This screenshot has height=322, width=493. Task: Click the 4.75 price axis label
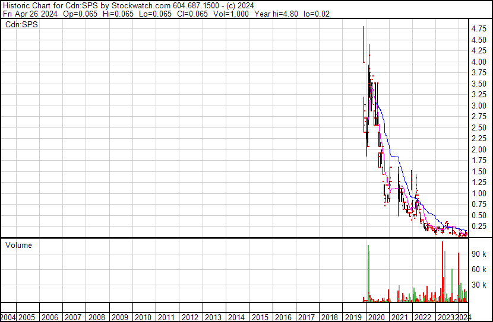479,28
